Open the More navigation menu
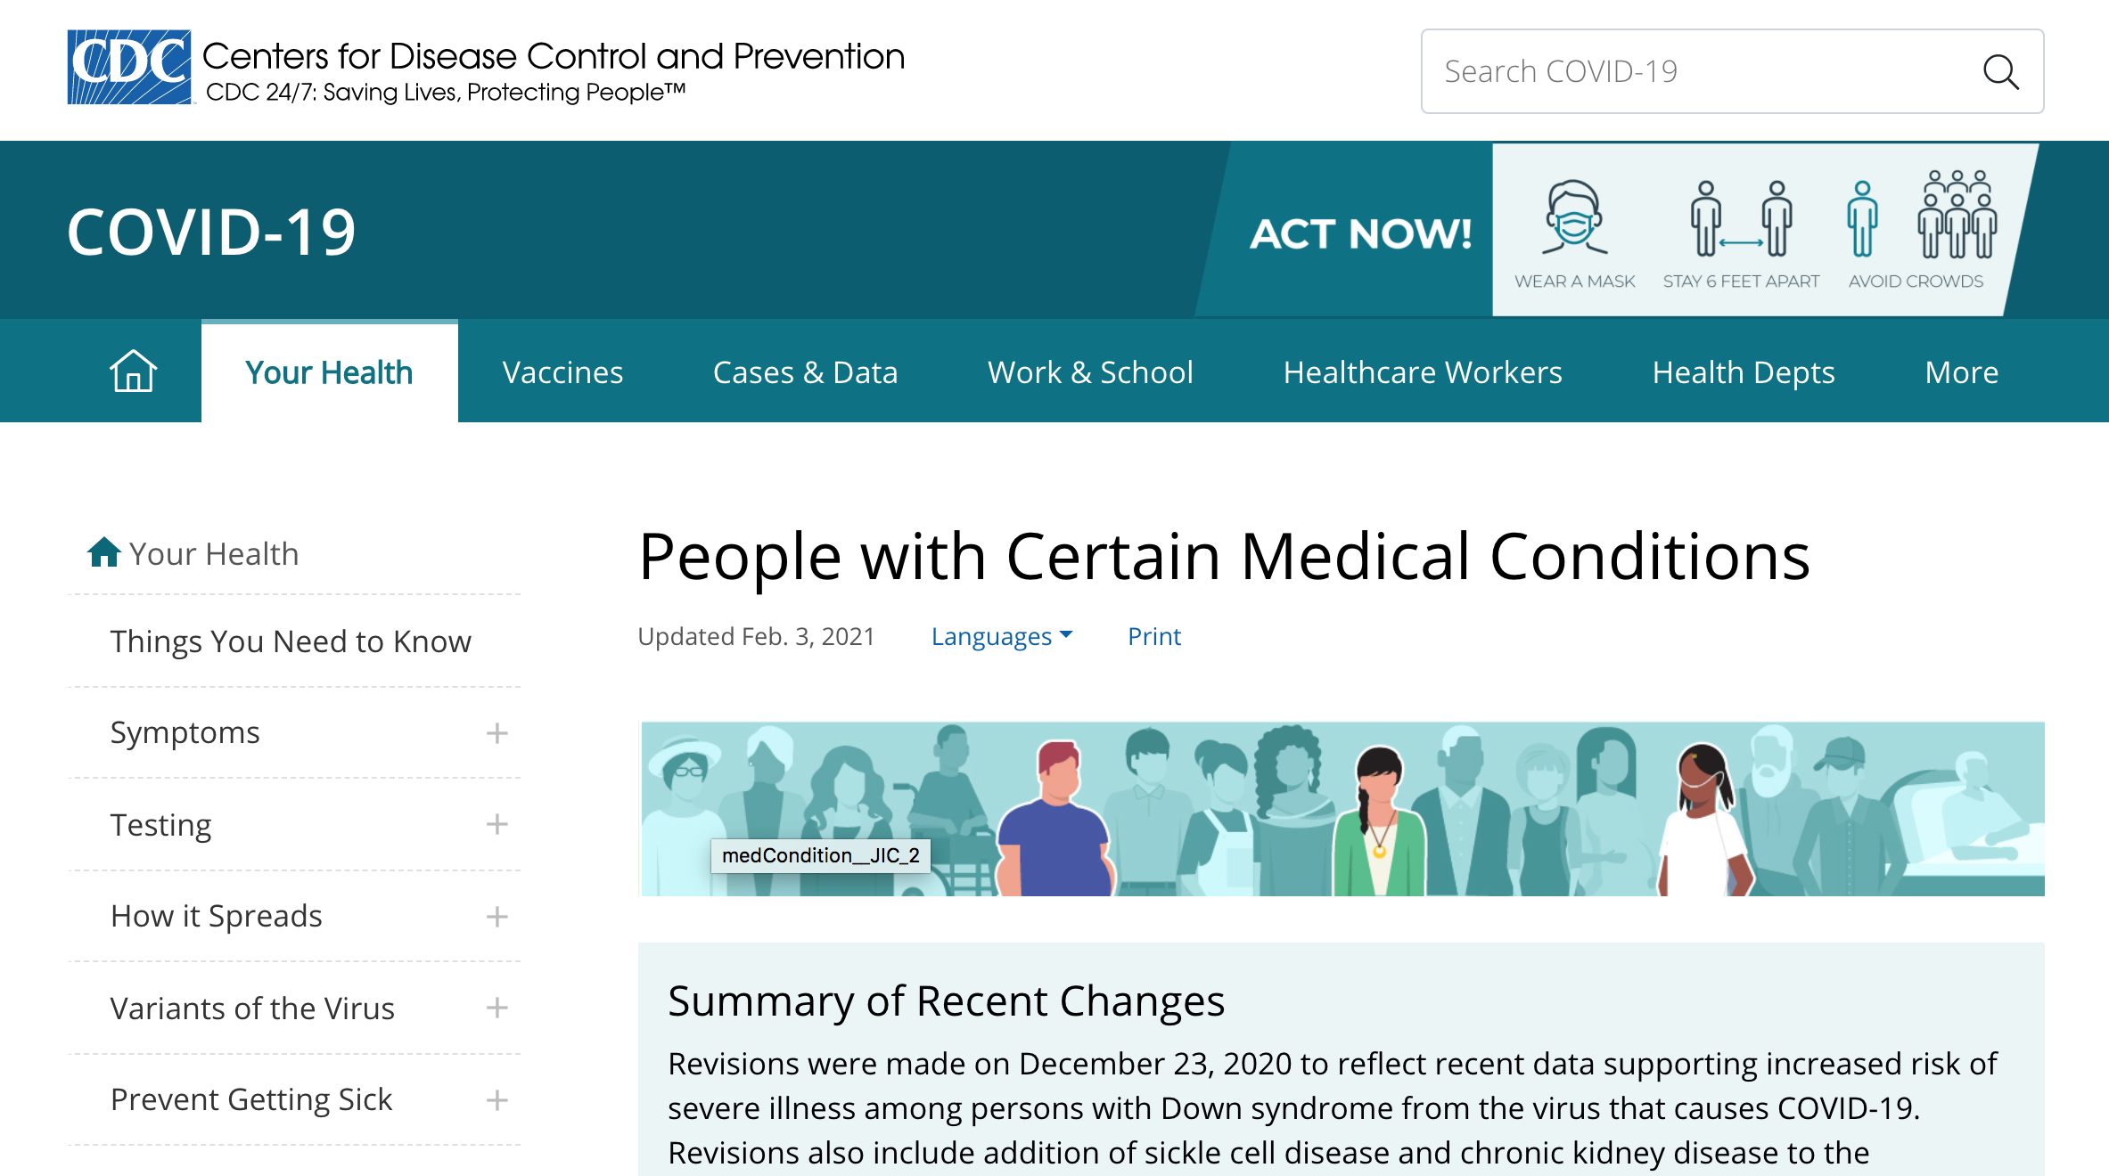The width and height of the screenshot is (2109, 1176). click(x=1961, y=372)
